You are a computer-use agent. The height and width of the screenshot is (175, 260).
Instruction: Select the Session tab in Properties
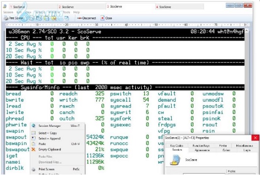click(177, 150)
